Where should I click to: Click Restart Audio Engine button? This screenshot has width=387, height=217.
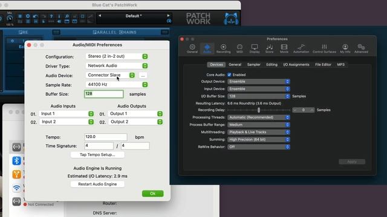pyautogui.click(x=97, y=184)
